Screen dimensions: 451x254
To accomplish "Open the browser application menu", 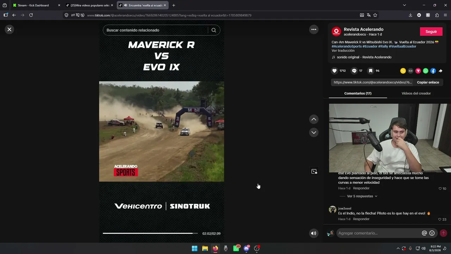I will pos(446,15).
